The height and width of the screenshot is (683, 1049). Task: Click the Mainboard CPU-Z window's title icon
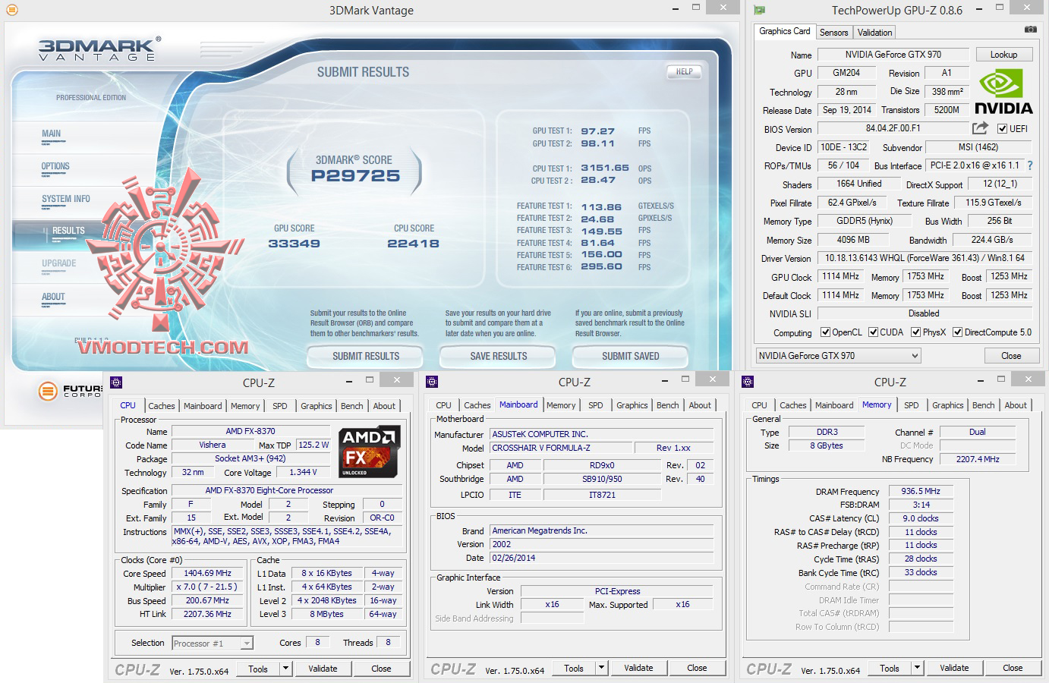[x=432, y=382]
